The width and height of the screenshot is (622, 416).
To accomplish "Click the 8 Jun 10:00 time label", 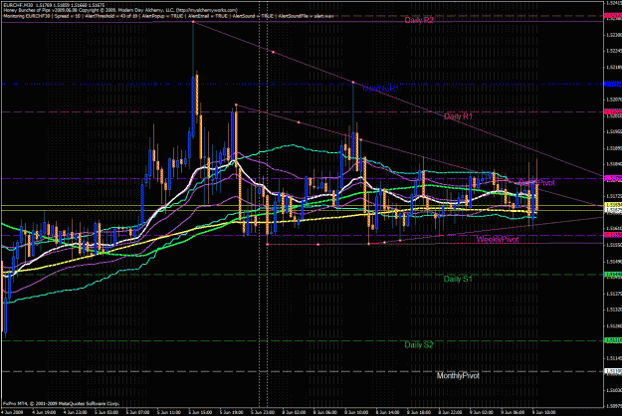I will pyautogui.click(x=357, y=412).
